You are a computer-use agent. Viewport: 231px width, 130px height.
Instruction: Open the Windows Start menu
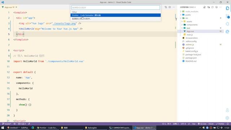(3, 127)
